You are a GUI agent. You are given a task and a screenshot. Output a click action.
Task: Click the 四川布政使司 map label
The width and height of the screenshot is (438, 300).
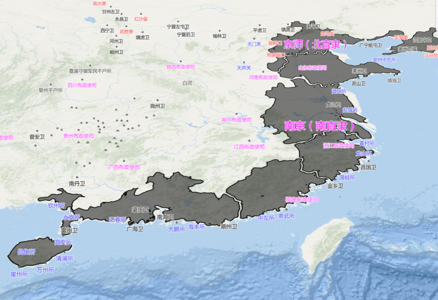pyautogui.click(x=83, y=85)
